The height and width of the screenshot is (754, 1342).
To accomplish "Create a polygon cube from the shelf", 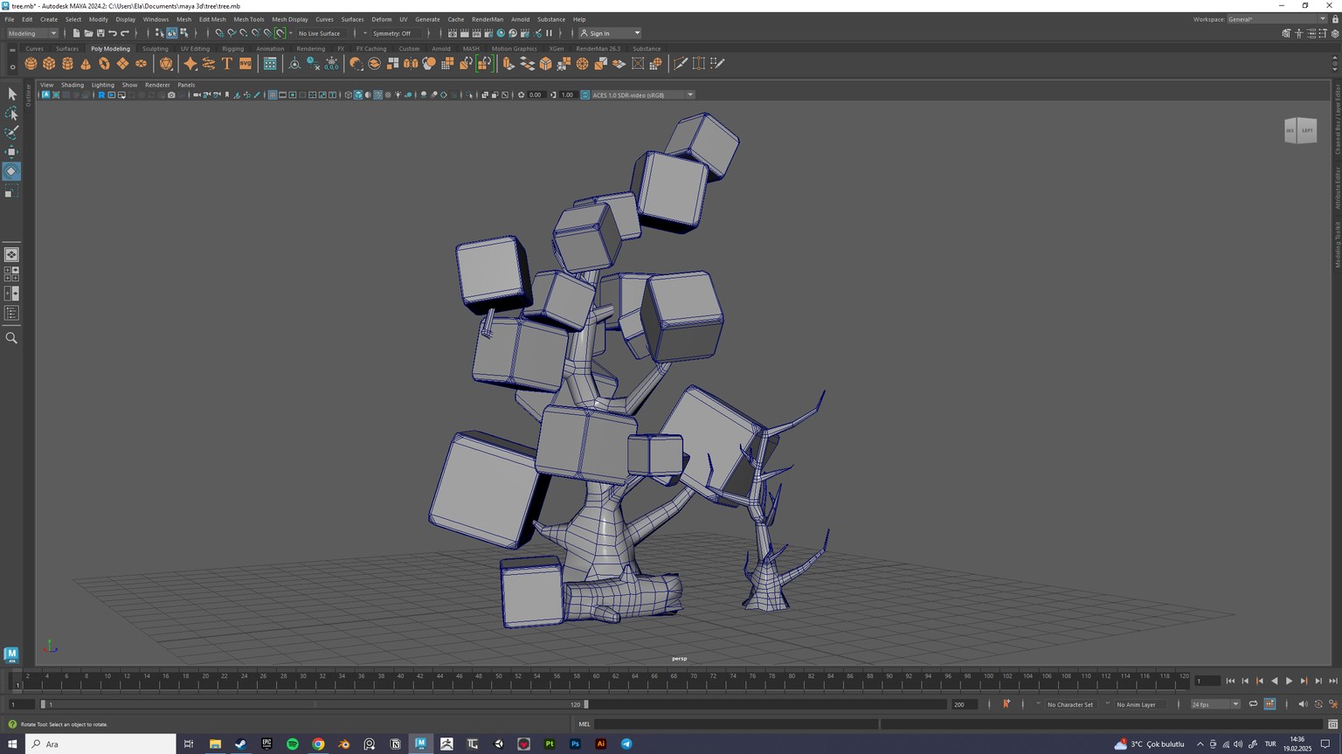I will tap(49, 64).
